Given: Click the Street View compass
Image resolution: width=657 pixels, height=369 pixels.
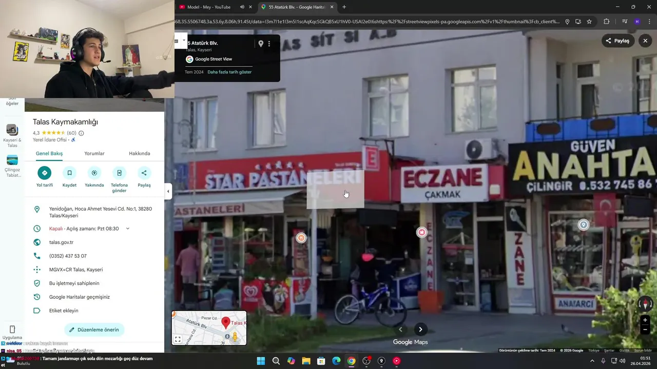Looking at the screenshot, I should 645,304.
